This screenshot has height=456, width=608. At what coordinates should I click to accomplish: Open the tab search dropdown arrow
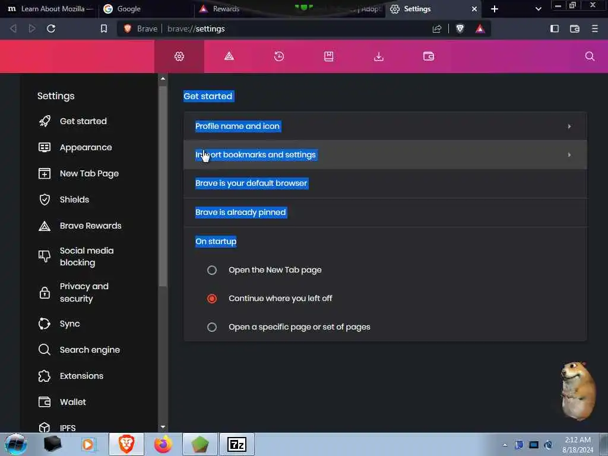click(x=538, y=9)
